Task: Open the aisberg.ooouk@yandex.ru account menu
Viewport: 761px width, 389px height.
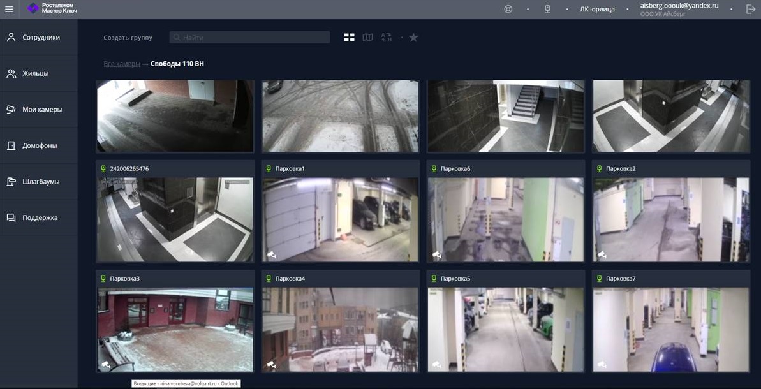Action: click(x=679, y=6)
